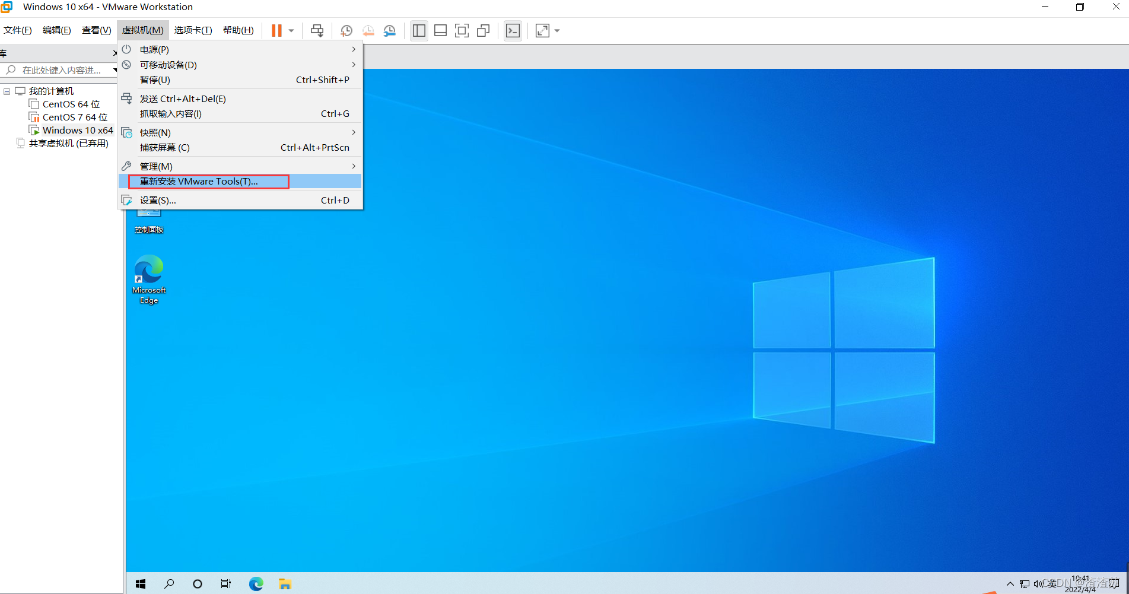Image resolution: width=1129 pixels, height=594 pixels.
Task: Revert to snapshot toolbar icon
Action: tap(368, 30)
